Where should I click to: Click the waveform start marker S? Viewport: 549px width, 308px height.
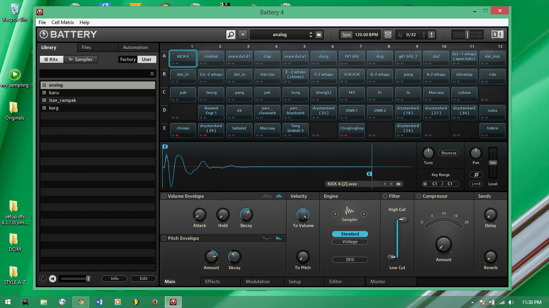(x=165, y=147)
